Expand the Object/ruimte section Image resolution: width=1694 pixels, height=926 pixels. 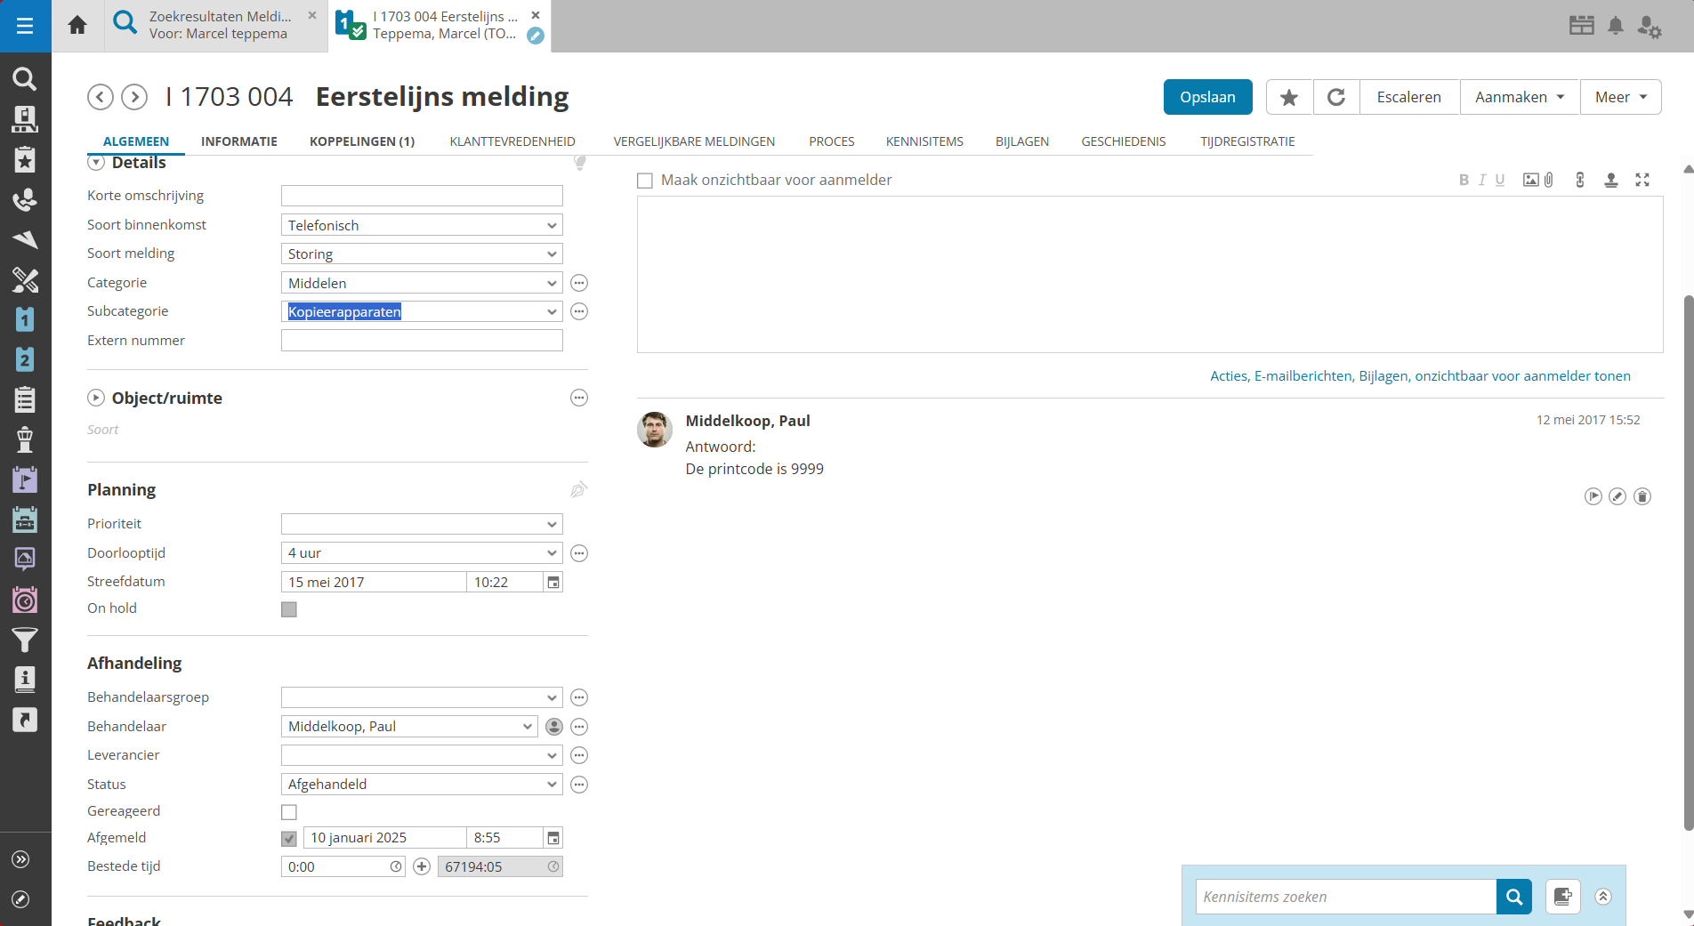(x=96, y=398)
